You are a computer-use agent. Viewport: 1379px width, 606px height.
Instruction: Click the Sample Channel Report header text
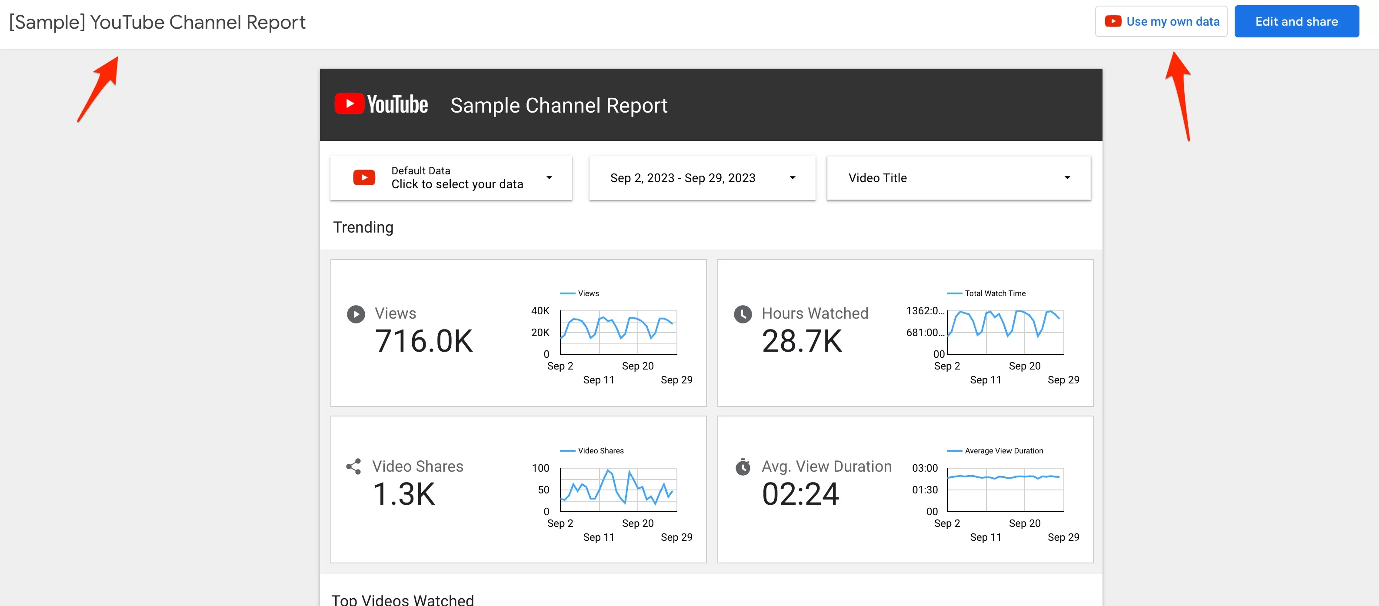558,106
